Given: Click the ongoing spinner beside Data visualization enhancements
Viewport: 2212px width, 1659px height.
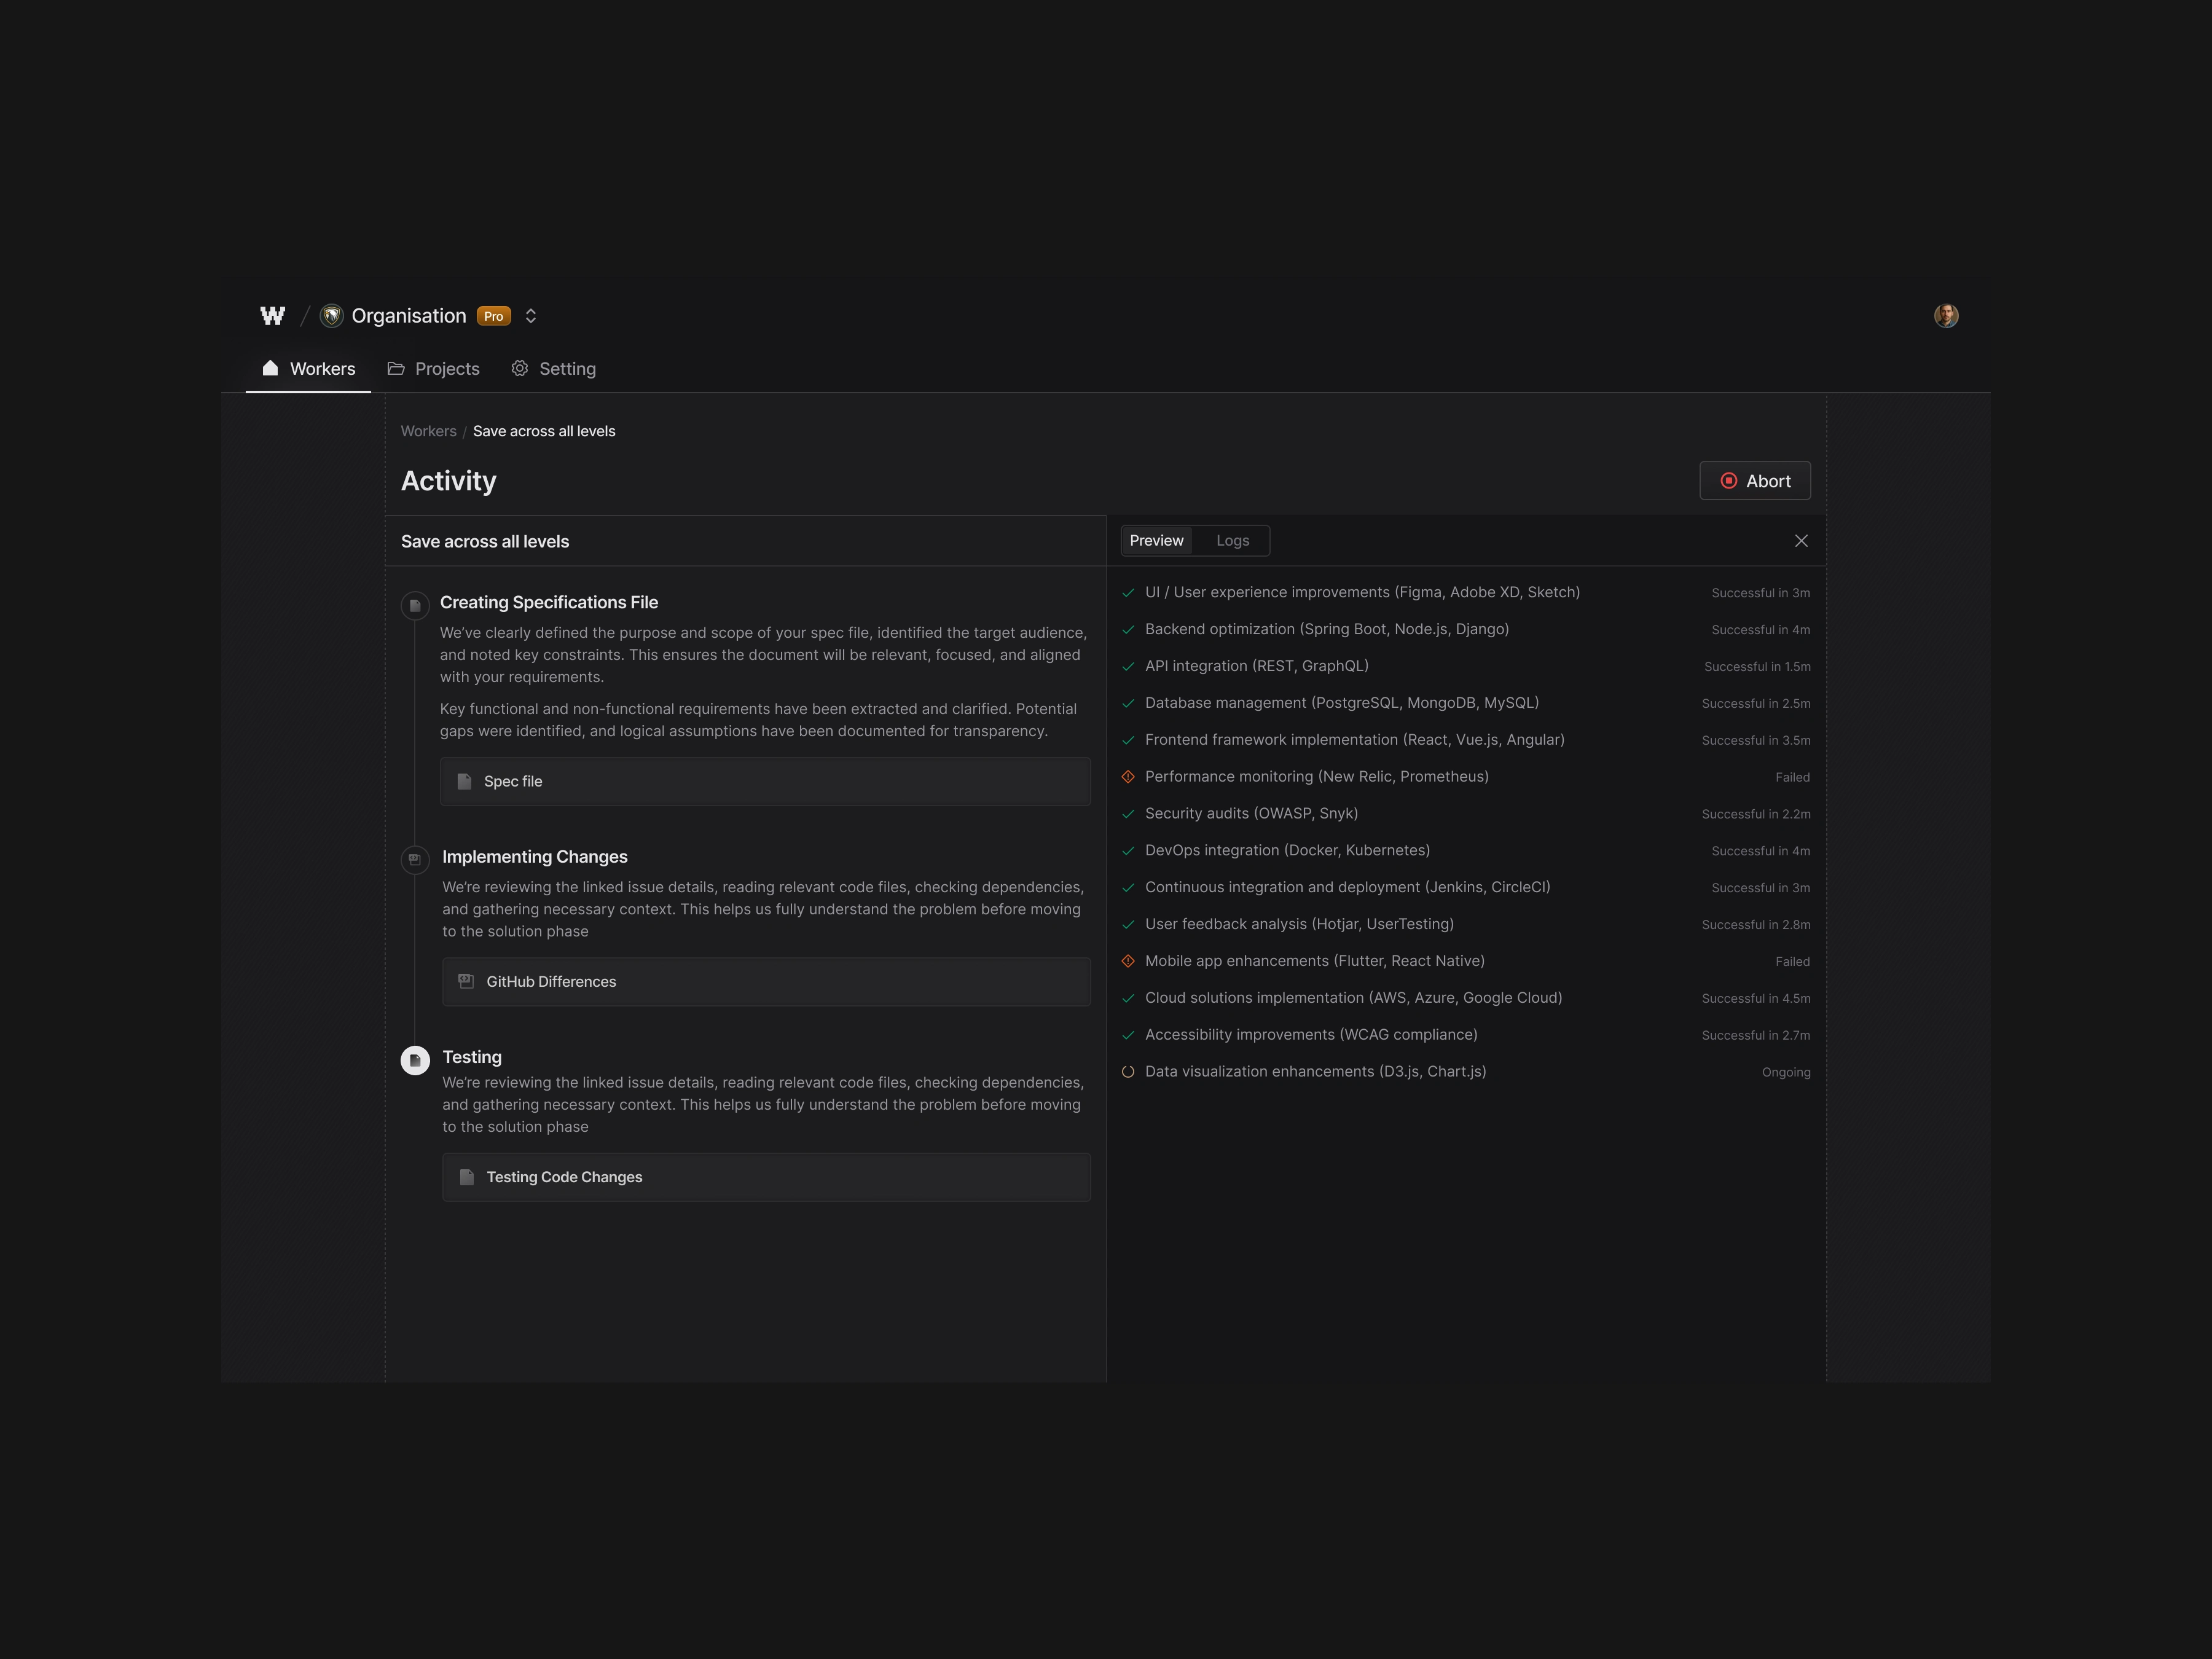Looking at the screenshot, I should [1128, 1072].
